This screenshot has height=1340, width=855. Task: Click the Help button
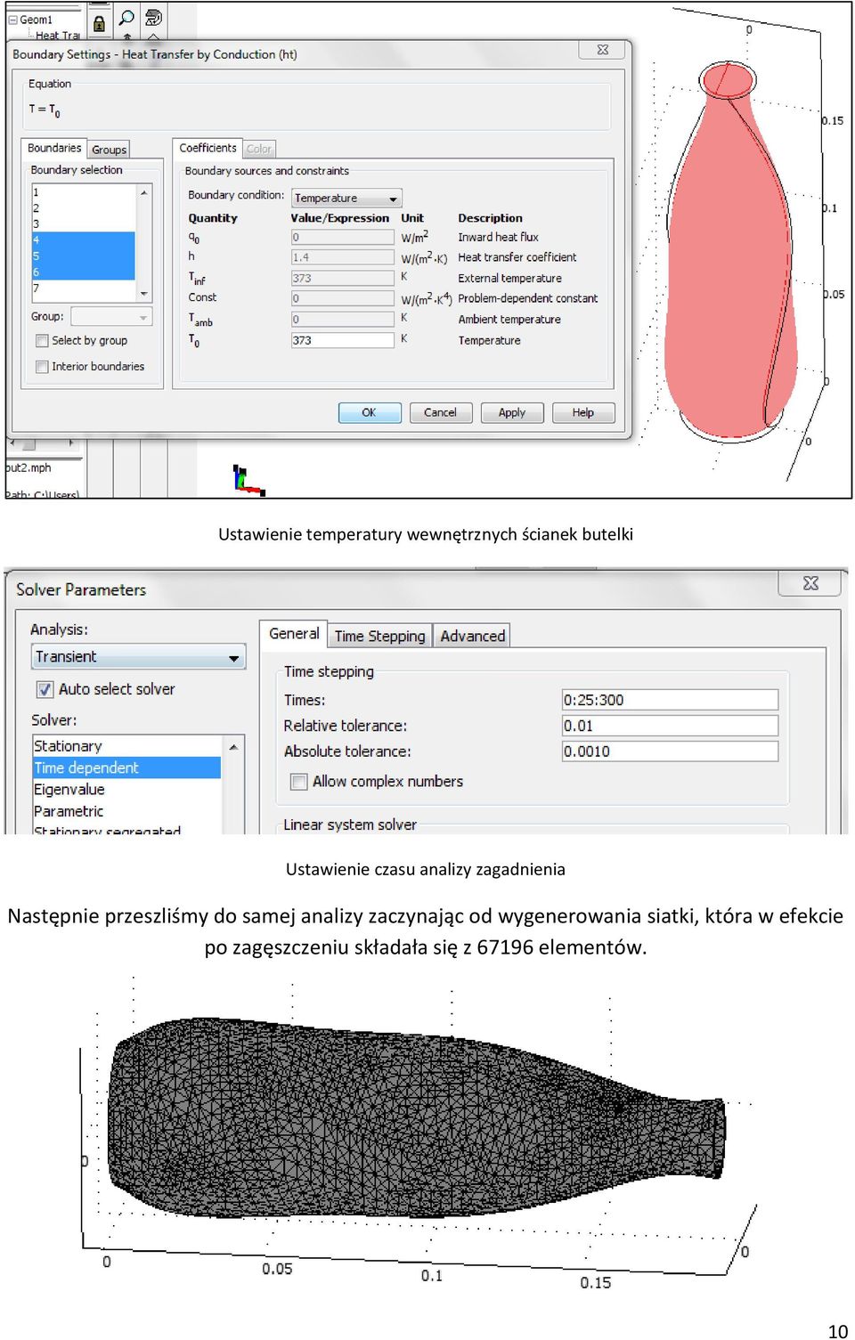click(x=583, y=412)
